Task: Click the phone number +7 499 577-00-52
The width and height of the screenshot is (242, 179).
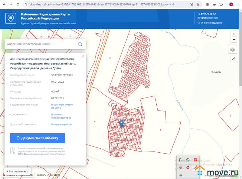Action: (x=207, y=14)
